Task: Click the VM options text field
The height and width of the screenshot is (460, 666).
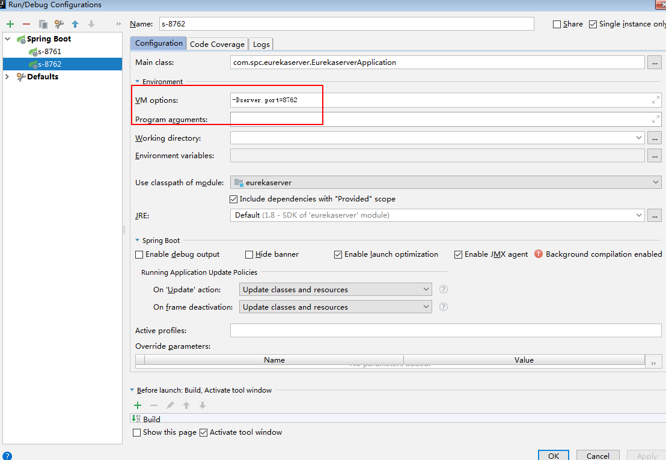Action: coord(445,100)
